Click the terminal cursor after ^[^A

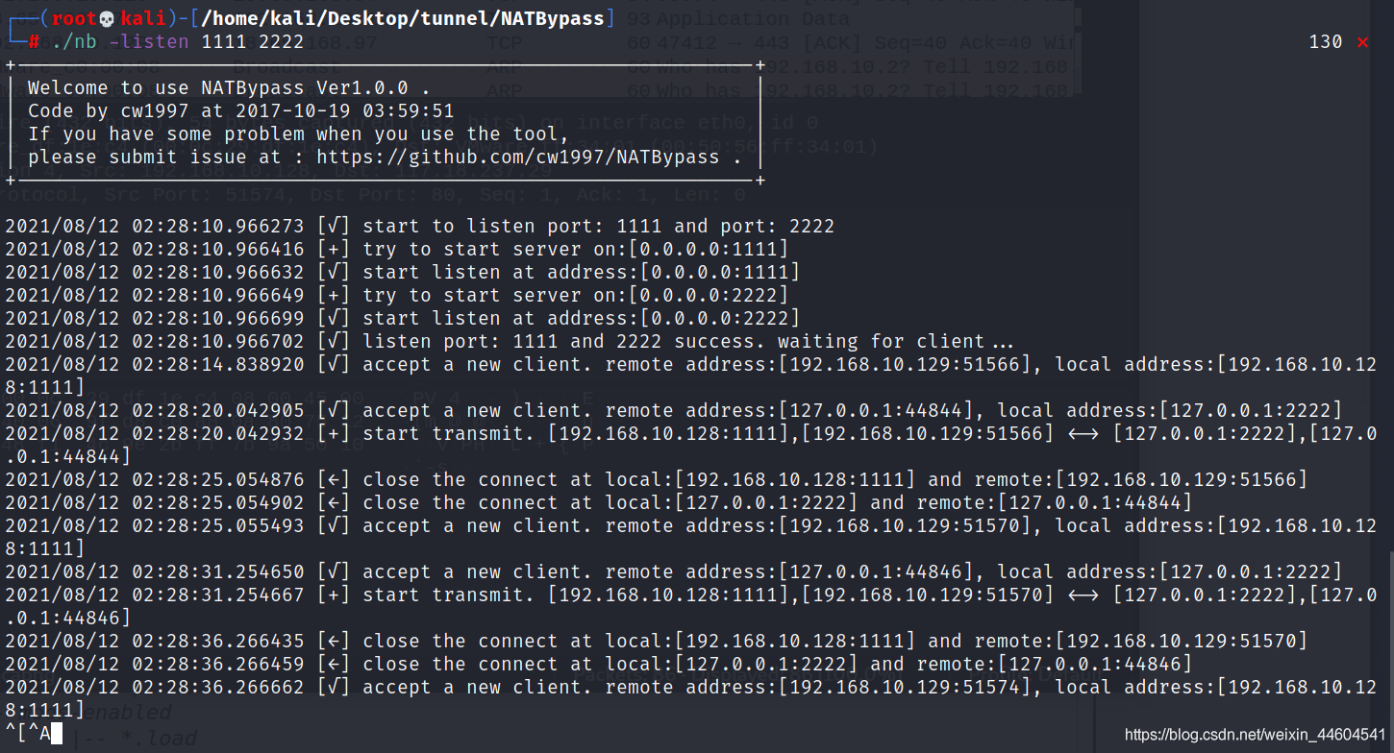tap(57, 735)
